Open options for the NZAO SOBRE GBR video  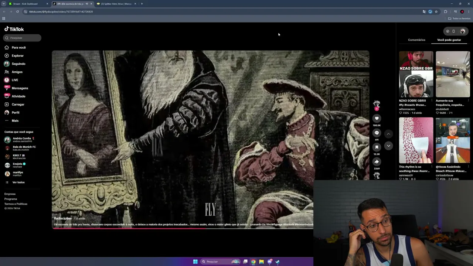(x=432, y=100)
